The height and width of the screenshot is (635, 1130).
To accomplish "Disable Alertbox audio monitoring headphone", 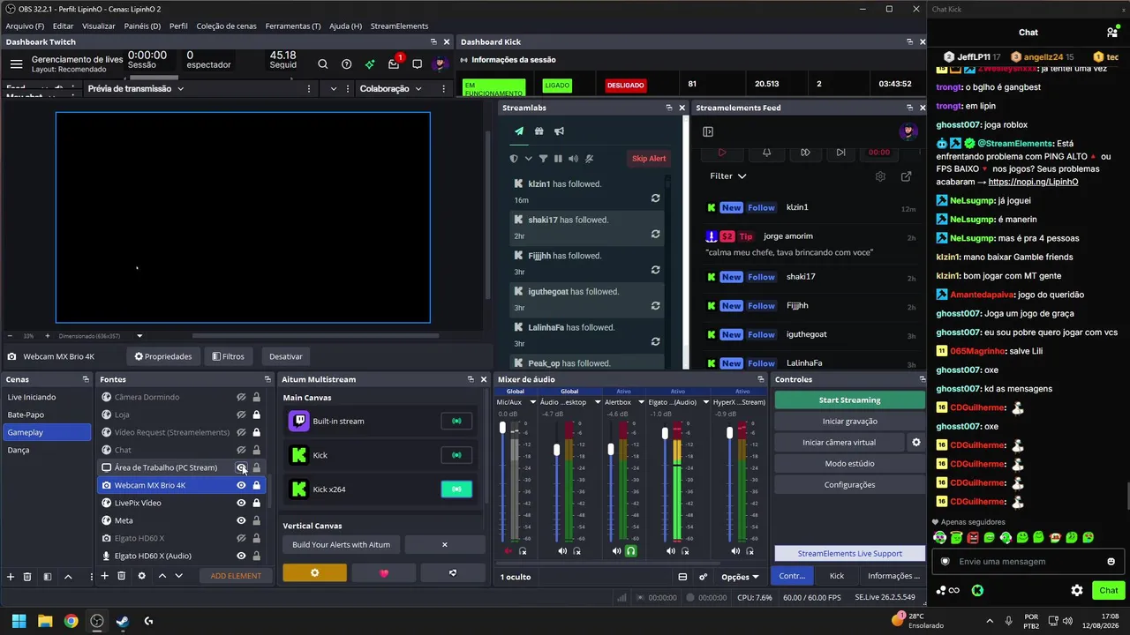I will click(630, 551).
